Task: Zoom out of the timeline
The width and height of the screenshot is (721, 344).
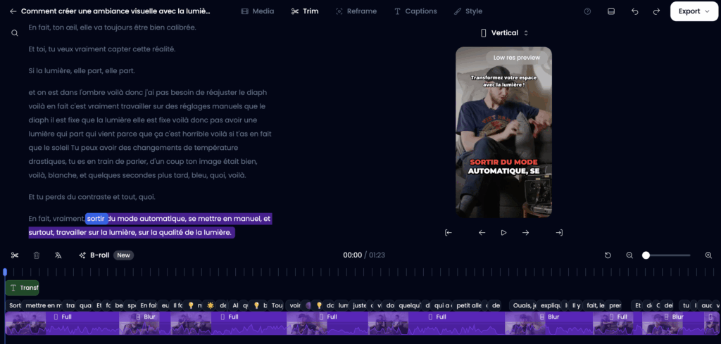Action: (x=629, y=255)
